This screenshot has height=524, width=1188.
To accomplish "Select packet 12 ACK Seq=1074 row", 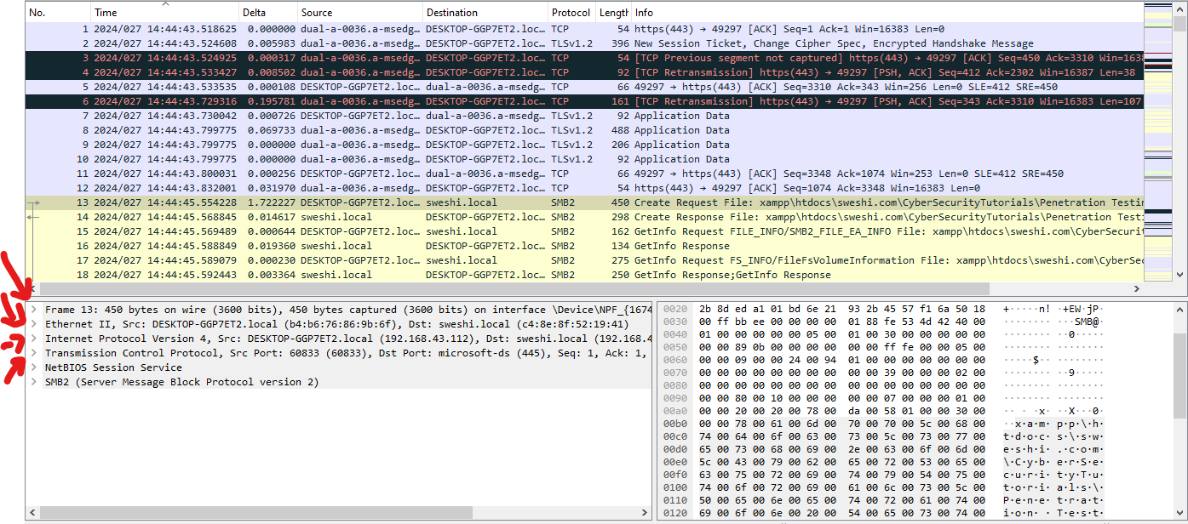I will 584,188.
